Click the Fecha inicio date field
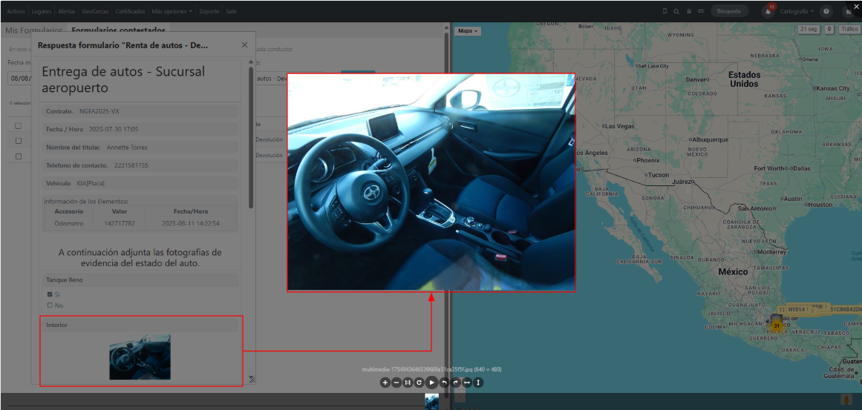Viewport: 862px width, 410px height. [21, 78]
